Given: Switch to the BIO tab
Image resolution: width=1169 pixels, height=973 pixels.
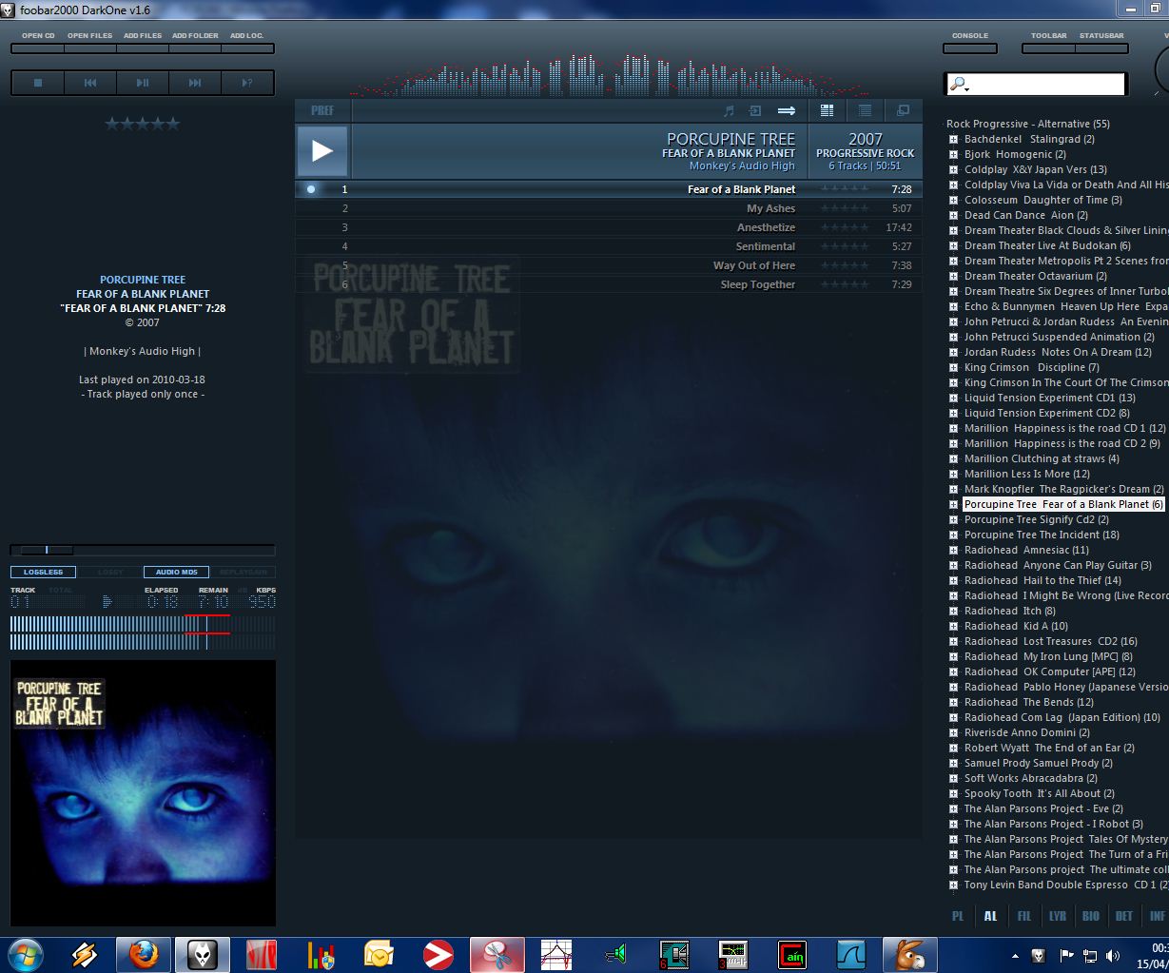Looking at the screenshot, I should 1091,916.
